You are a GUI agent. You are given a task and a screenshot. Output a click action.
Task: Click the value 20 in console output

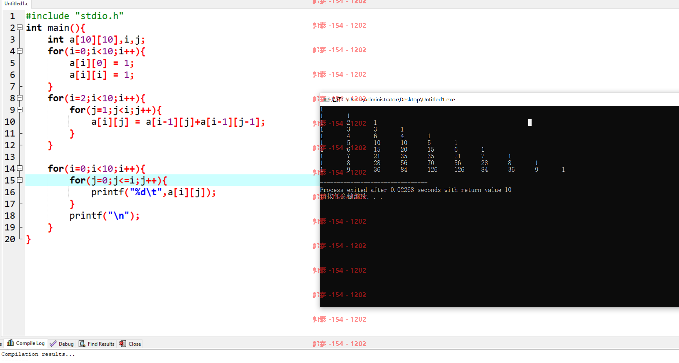404,150
